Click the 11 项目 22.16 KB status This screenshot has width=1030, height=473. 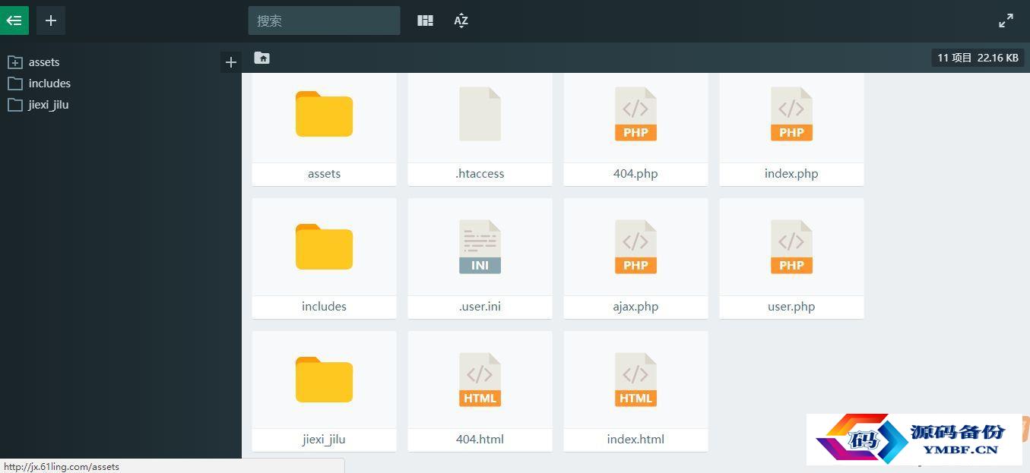[978, 58]
